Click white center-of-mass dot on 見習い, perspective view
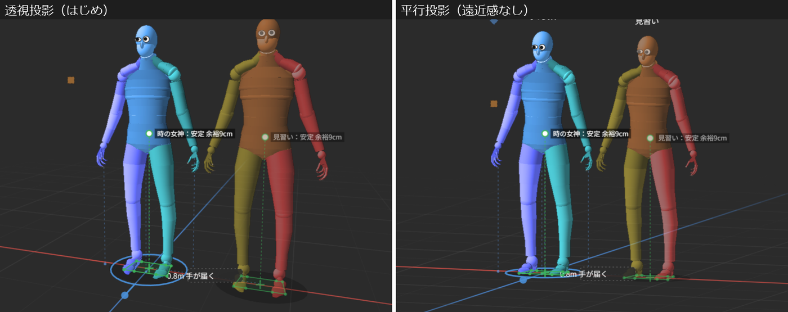Screen dimensions: 788x312 (265, 137)
